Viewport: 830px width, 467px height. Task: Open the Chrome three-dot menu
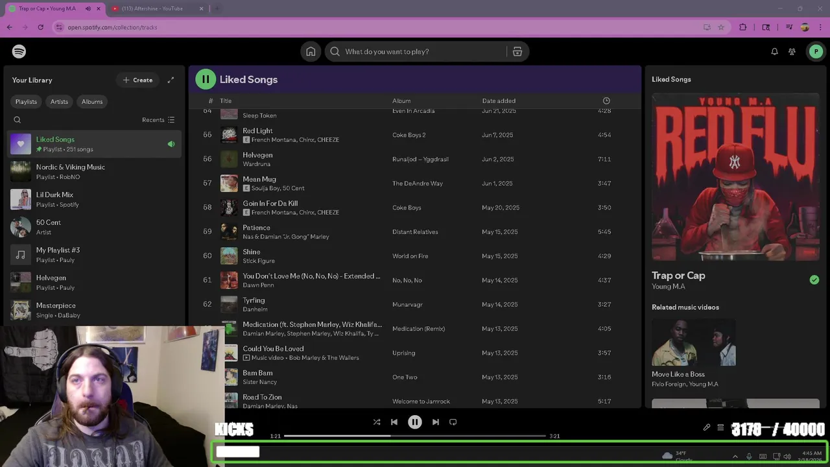click(x=820, y=27)
